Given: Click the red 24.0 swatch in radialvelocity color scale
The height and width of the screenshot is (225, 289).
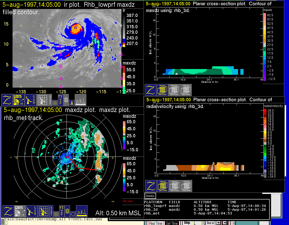Looking at the screenshot, I should (266, 110).
